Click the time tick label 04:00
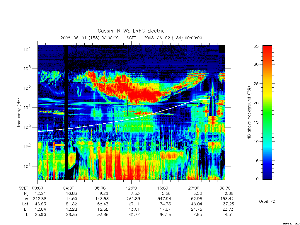Image resolution: width=300 pixels, height=225 pixels. pos(69,188)
